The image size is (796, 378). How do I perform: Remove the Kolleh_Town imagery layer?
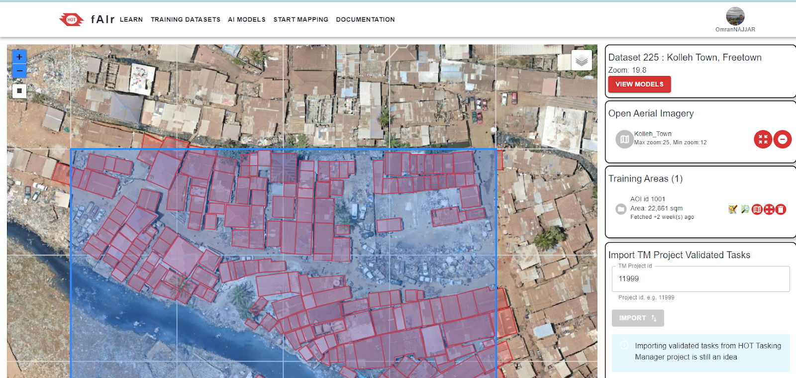click(783, 139)
